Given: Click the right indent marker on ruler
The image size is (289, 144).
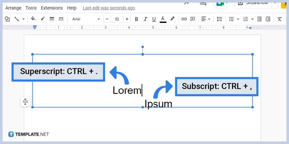Looking at the screenshot, I should (250, 28).
